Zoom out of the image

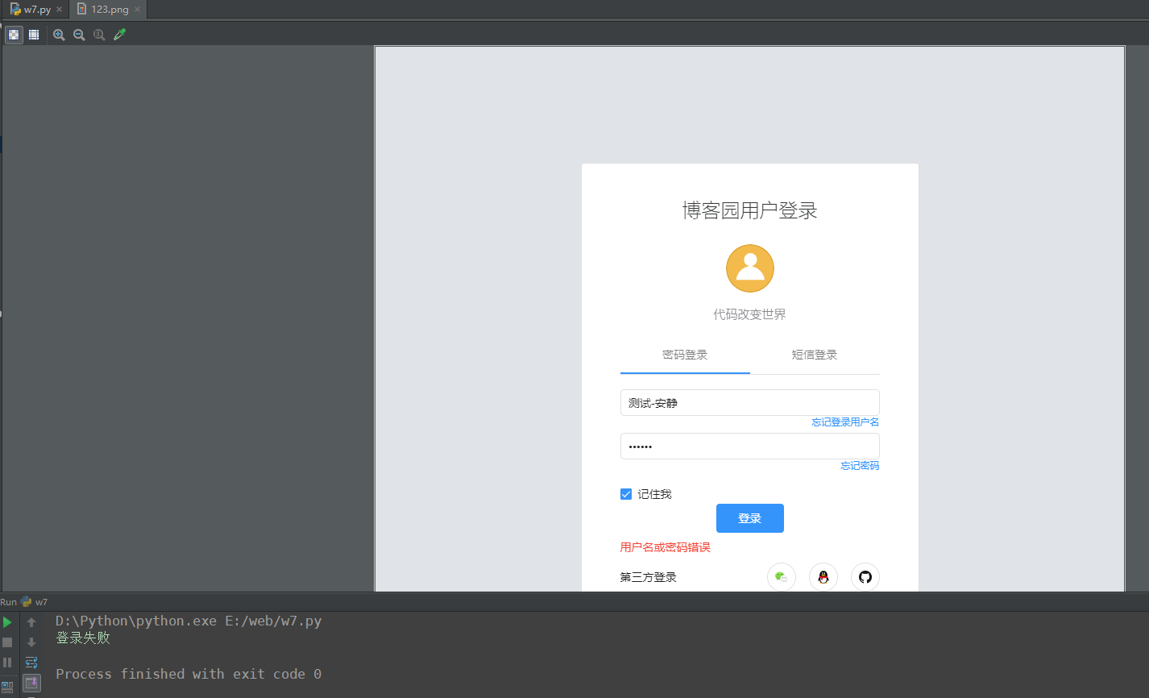coord(78,34)
